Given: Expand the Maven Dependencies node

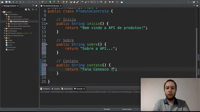Looking at the screenshot, I should [x=4, y=35].
